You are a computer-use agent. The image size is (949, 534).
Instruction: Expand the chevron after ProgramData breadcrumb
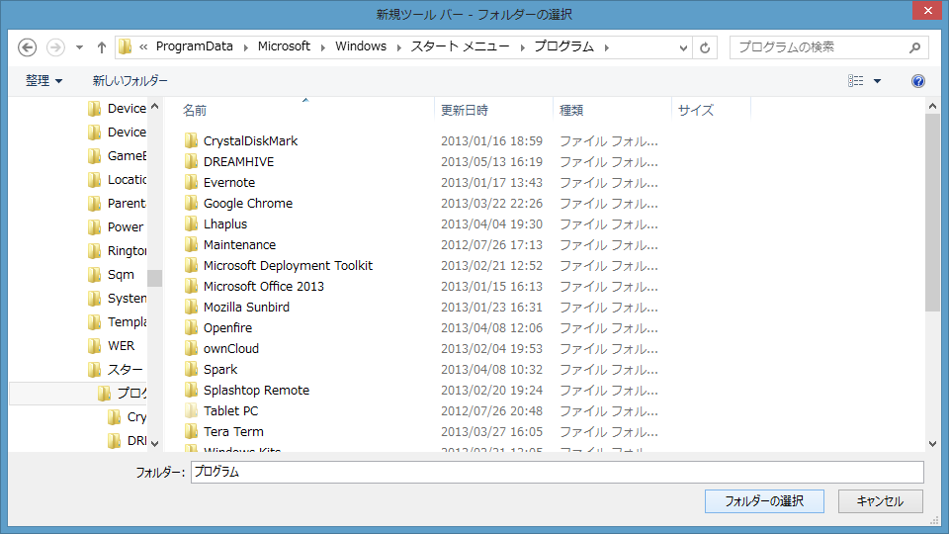pyautogui.click(x=246, y=47)
